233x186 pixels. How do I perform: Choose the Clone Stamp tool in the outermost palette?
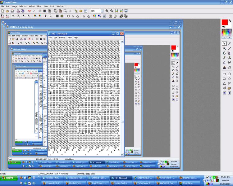point(224,67)
